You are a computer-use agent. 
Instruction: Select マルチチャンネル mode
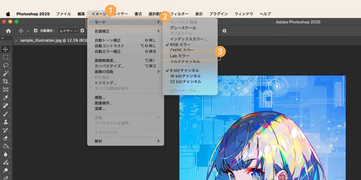pos(190,61)
